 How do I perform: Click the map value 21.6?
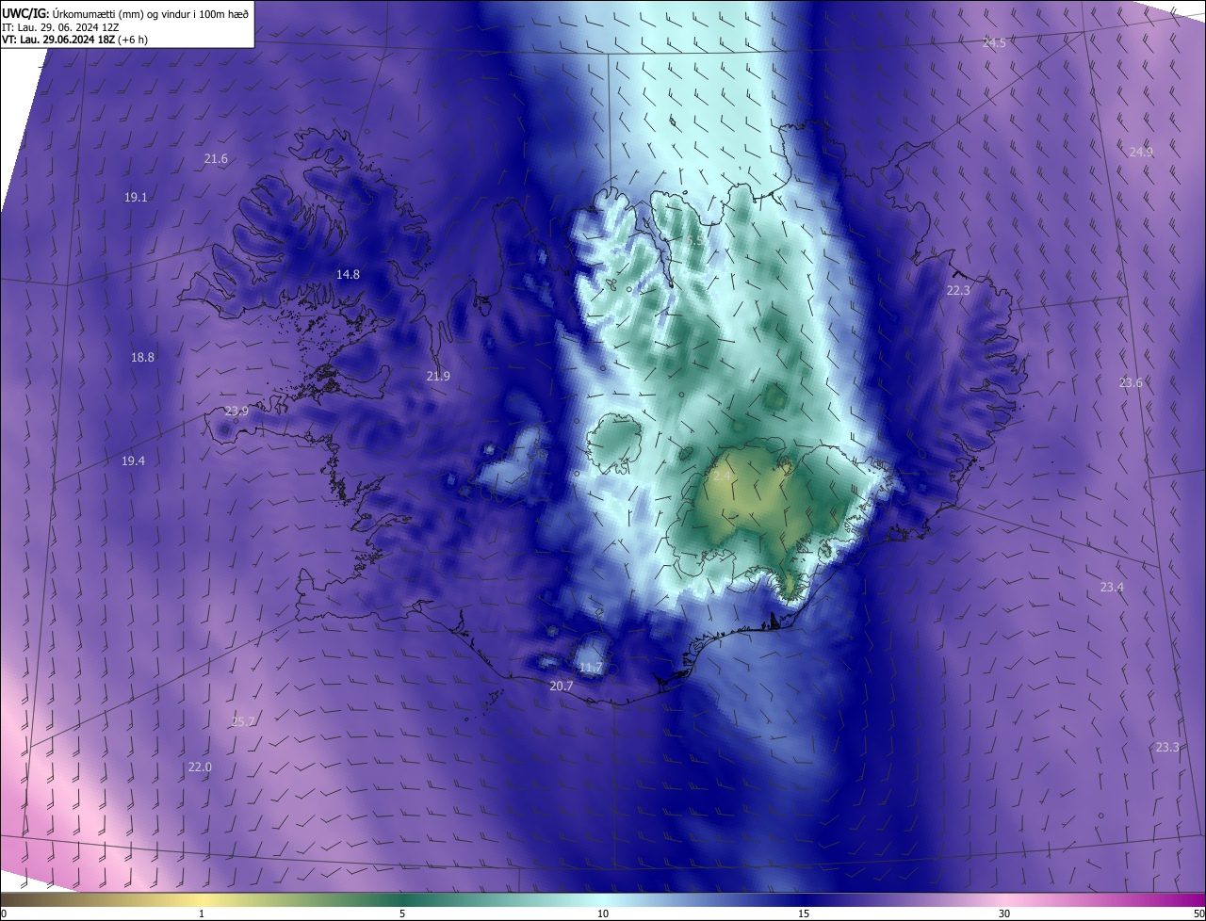coord(216,158)
